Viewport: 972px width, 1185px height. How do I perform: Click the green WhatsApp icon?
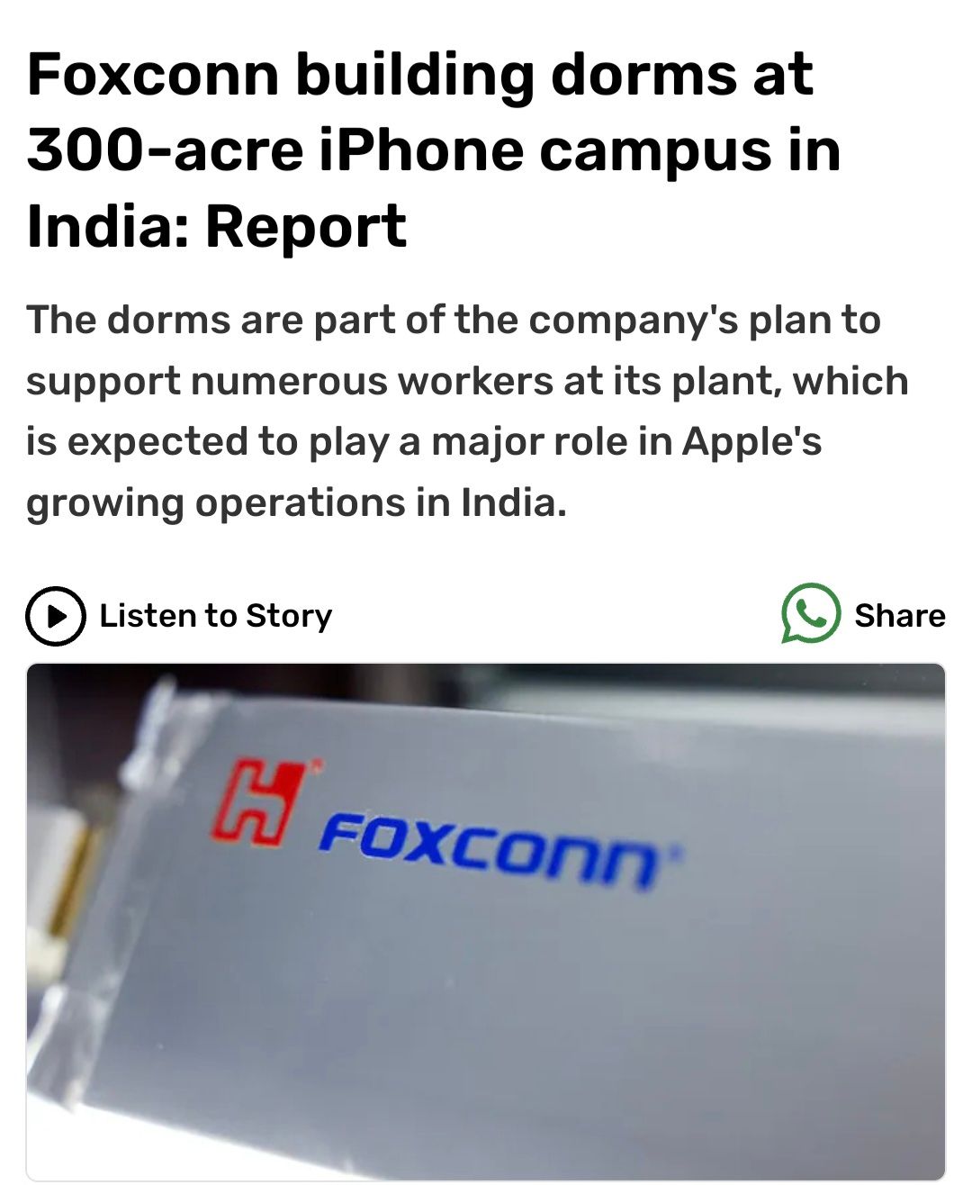click(811, 614)
